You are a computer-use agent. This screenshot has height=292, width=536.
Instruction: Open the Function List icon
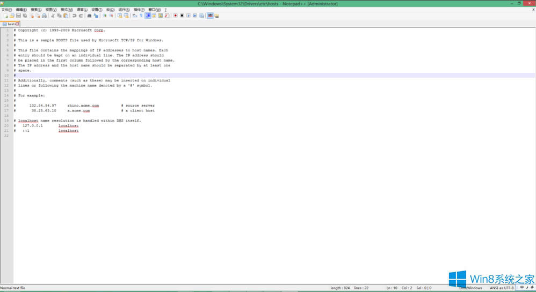point(166,16)
